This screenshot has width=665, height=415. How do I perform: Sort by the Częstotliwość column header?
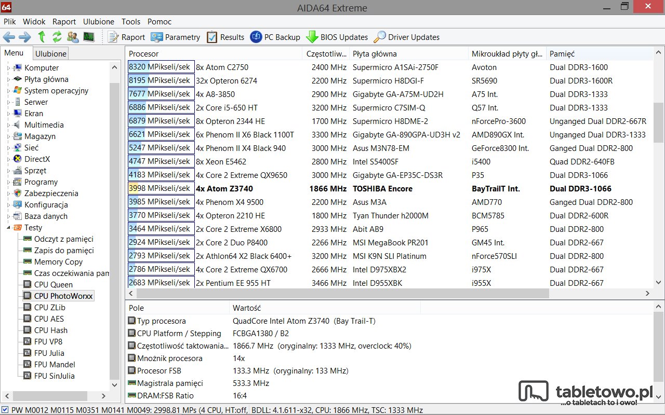(326, 53)
